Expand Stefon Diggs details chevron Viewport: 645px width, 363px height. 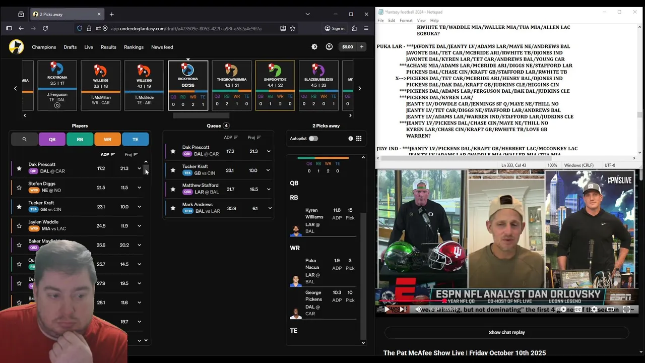pyautogui.click(x=140, y=188)
